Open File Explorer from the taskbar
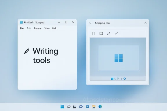 (94, 107)
